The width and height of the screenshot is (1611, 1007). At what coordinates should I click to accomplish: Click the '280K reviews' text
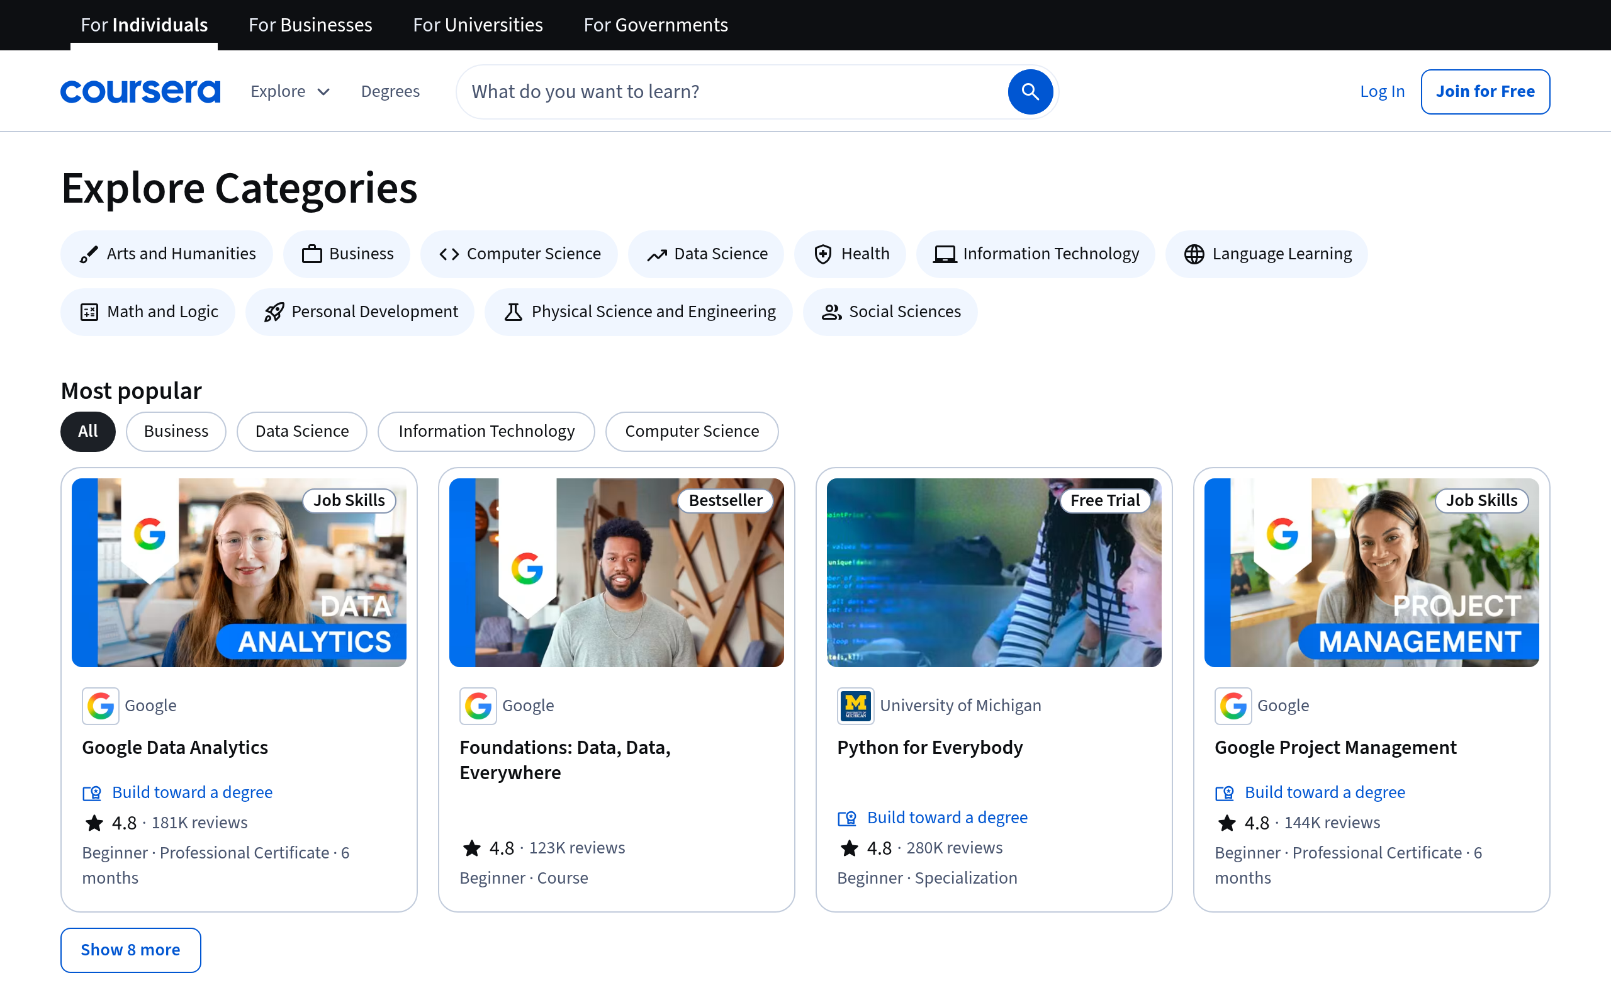pyautogui.click(x=955, y=848)
